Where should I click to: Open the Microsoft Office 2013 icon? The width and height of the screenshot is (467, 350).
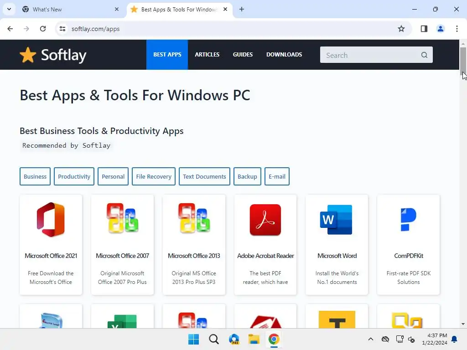tap(194, 218)
